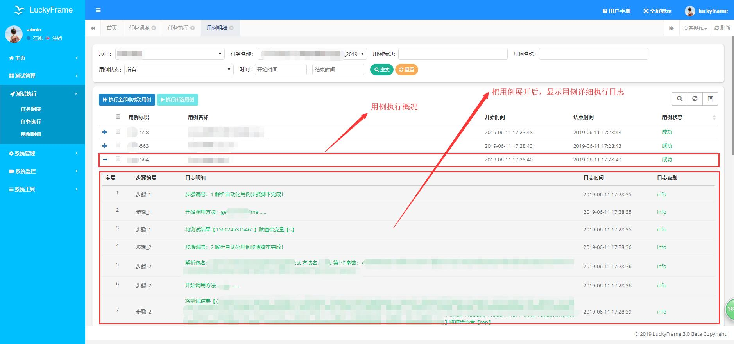The image size is (734, 344).
Task: Toggle table search magnifier icon
Action: tap(680, 99)
